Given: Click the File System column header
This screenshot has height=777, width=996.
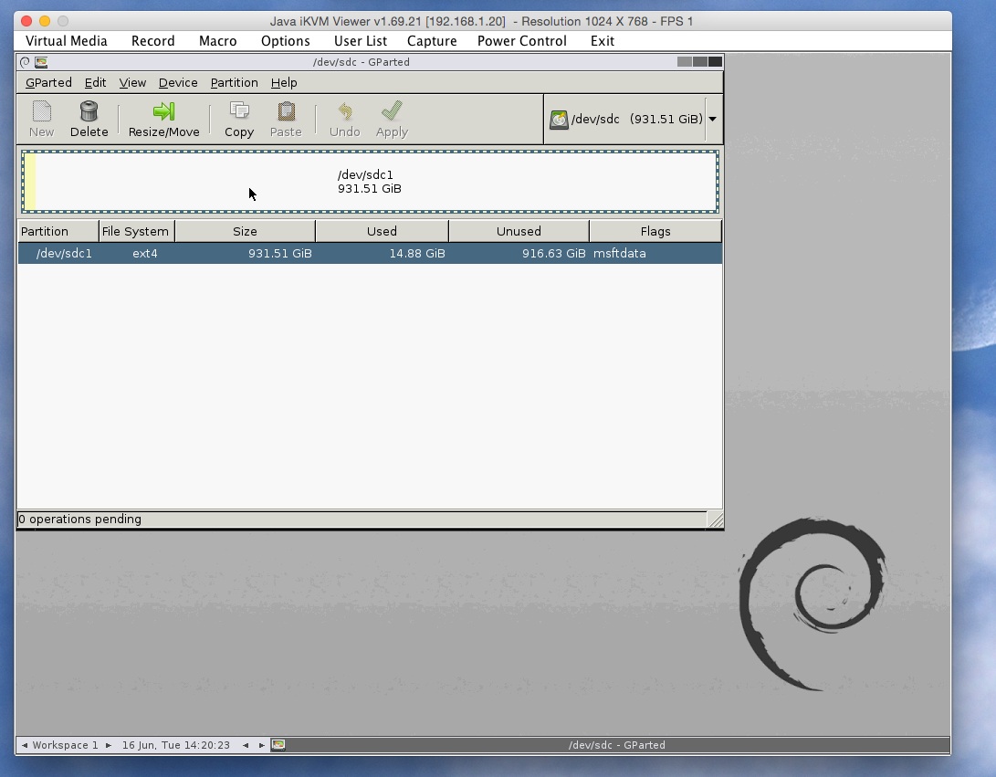Looking at the screenshot, I should click(x=135, y=231).
